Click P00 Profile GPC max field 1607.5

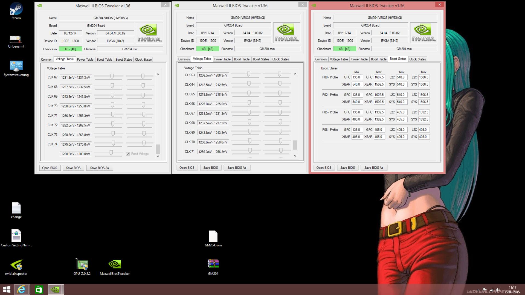click(379, 77)
